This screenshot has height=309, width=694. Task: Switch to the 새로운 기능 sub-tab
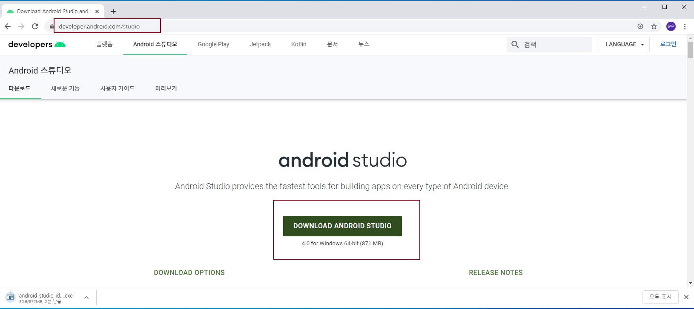click(x=66, y=88)
